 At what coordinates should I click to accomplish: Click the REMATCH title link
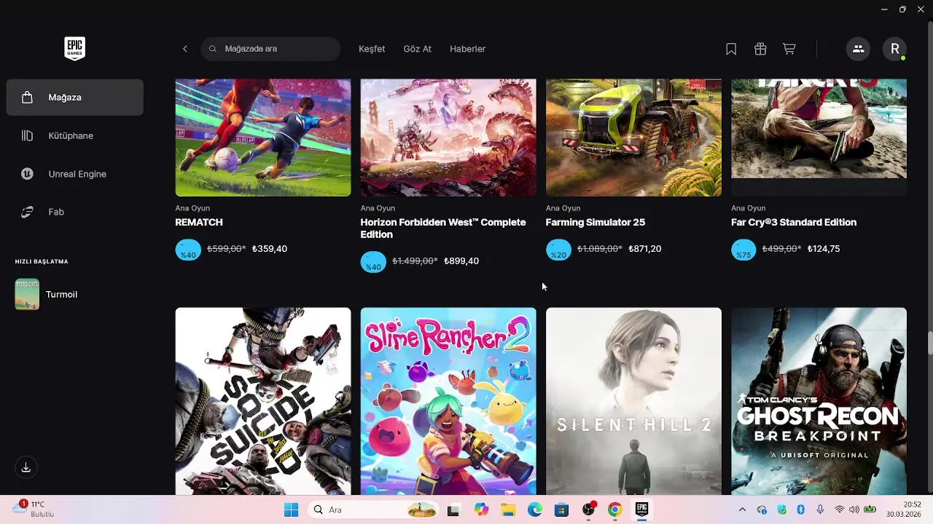[199, 222]
